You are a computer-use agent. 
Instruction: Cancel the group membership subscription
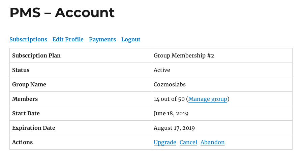tap(188, 142)
